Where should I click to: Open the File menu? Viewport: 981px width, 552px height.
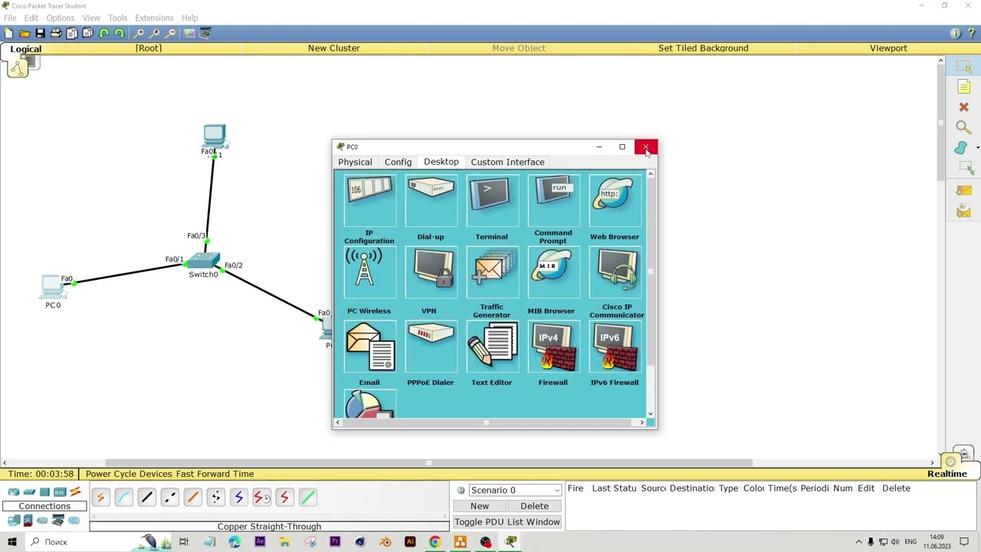(10, 18)
